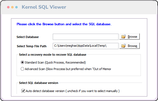Click the folder icon beside Select Database
The height and width of the screenshot is (101, 158).
(x=123, y=36)
